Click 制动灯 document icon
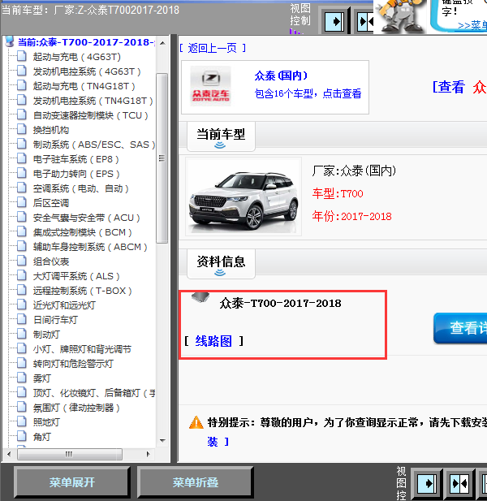 coord(22,335)
